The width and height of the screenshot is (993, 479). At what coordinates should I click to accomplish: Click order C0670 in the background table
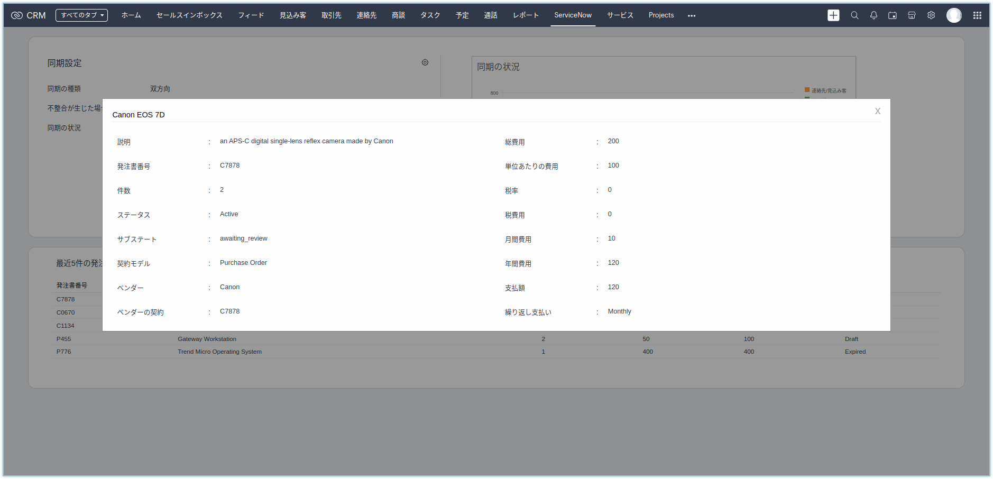pyautogui.click(x=66, y=312)
